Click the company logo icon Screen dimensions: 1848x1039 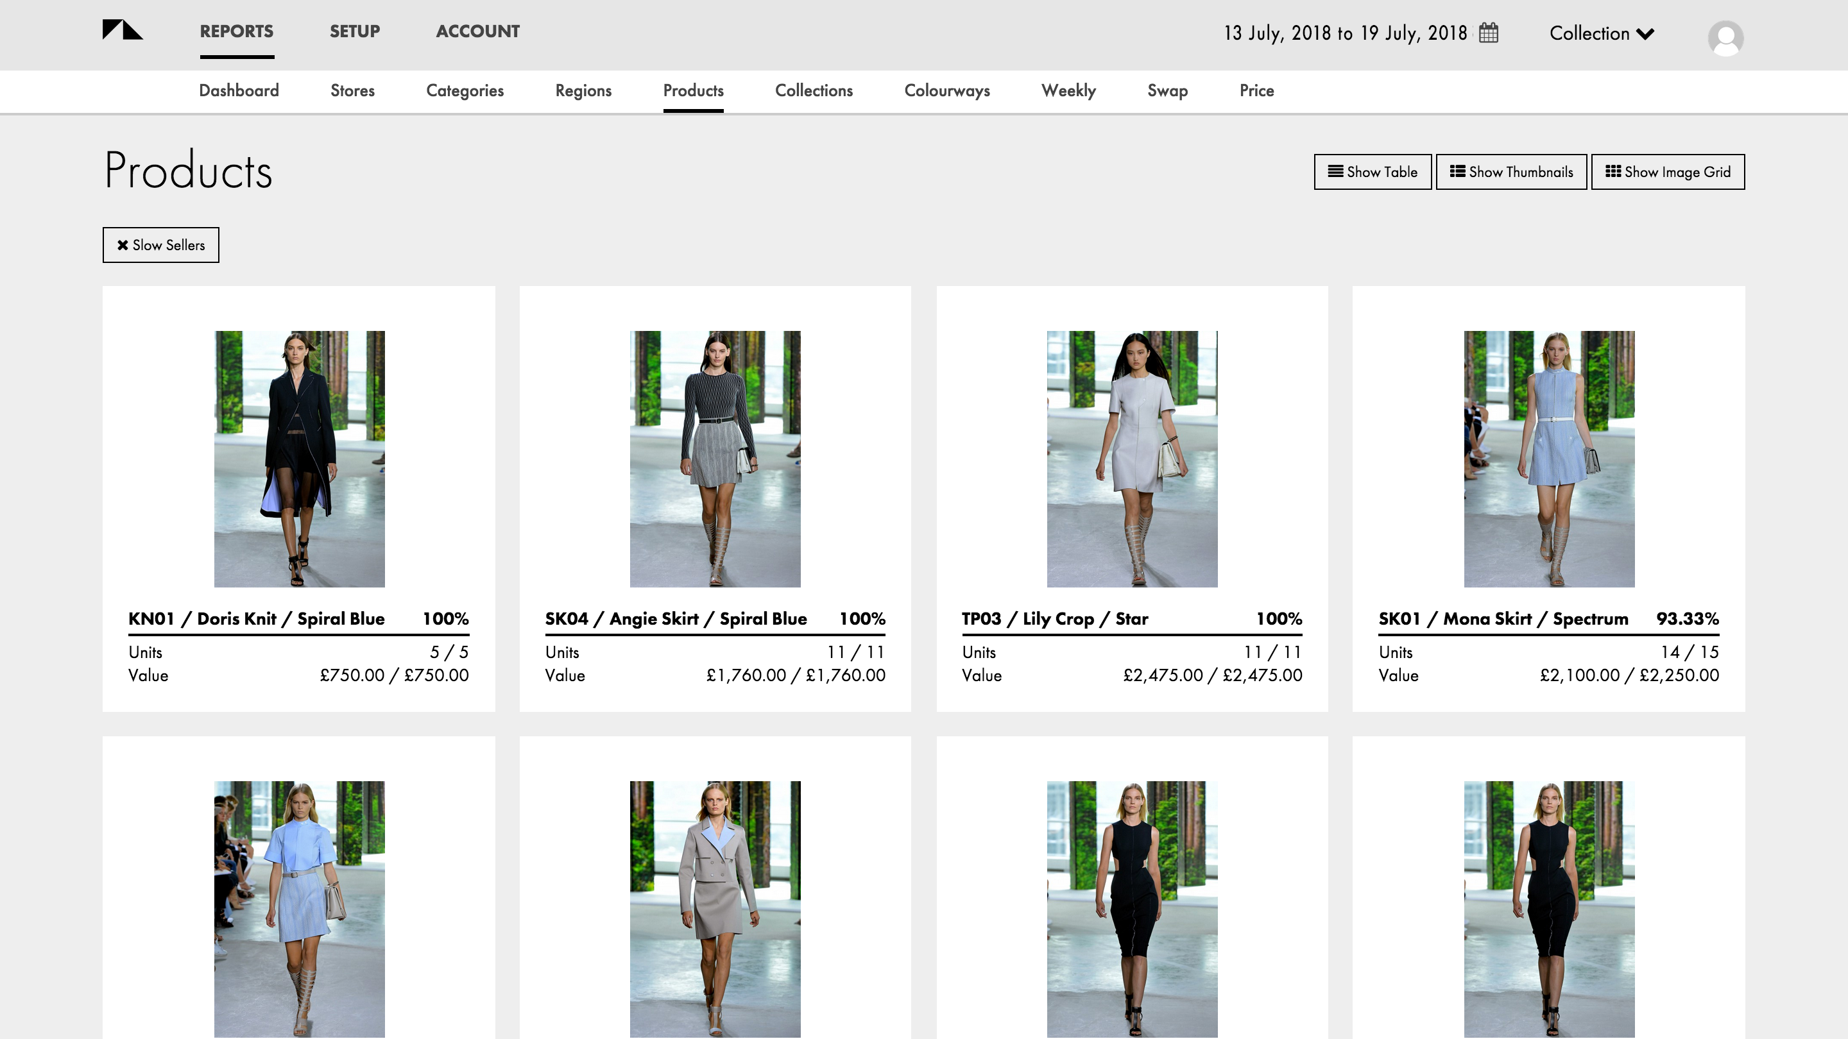point(123,30)
